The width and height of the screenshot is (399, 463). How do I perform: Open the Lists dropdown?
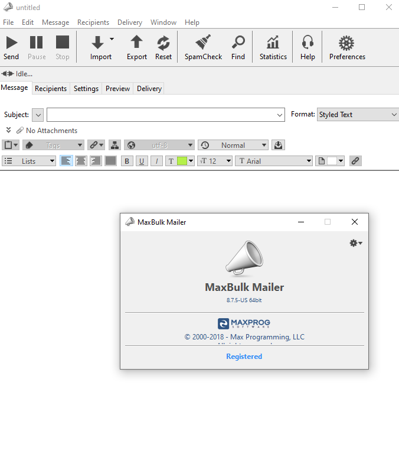click(x=29, y=161)
